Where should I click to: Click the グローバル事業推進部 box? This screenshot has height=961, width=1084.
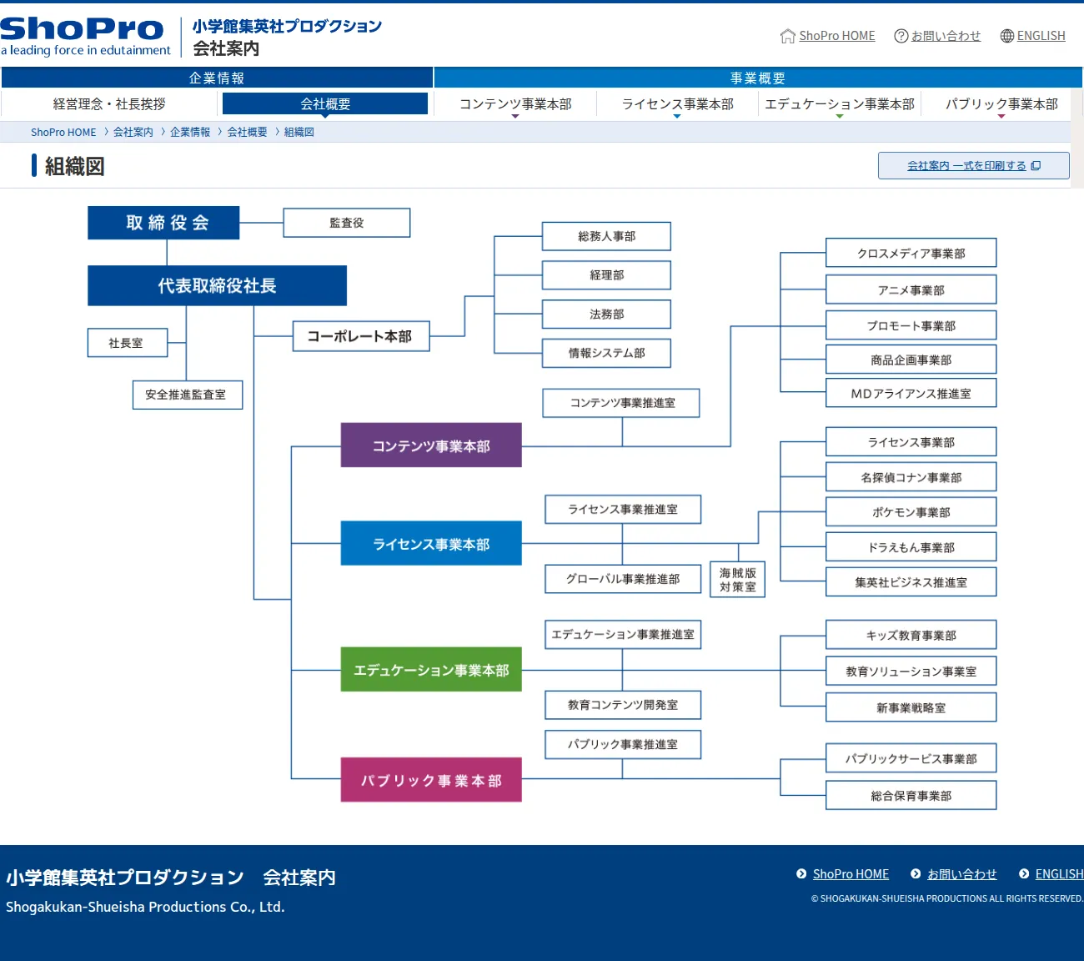pyautogui.click(x=623, y=579)
